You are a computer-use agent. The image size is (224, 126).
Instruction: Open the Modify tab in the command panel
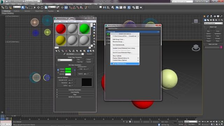[208, 16]
